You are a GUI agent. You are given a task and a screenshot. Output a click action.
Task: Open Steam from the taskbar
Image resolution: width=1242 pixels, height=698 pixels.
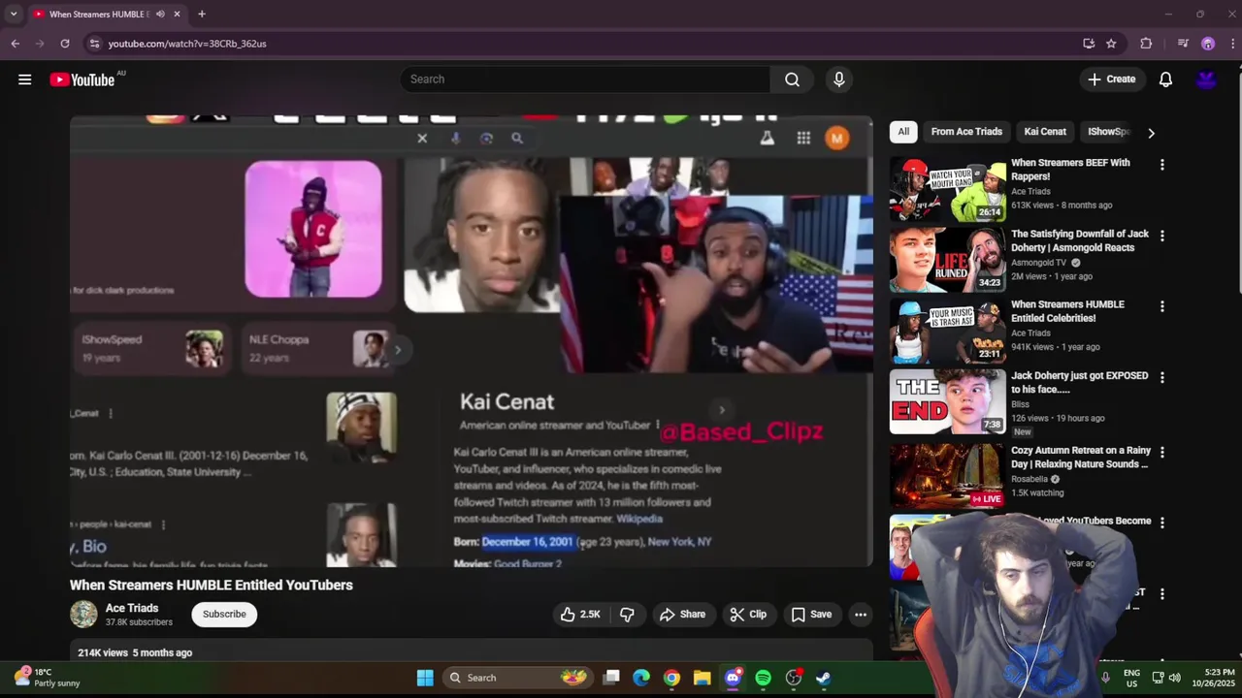point(823,678)
